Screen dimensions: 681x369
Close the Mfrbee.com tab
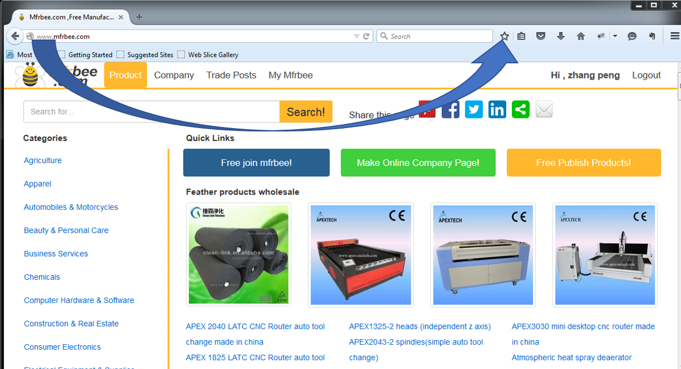pos(121,17)
